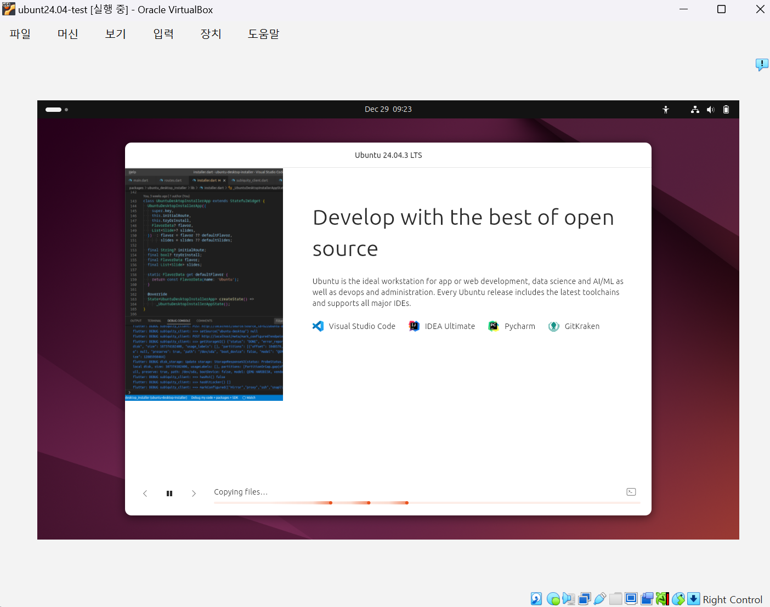
Task: Click the Copying files progress bar
Action: click(x=427, y=503)
